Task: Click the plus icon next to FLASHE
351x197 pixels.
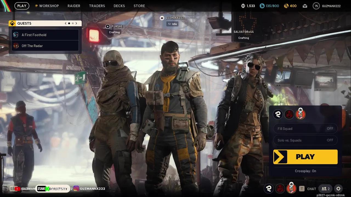Action: click(x=107, y=26)
